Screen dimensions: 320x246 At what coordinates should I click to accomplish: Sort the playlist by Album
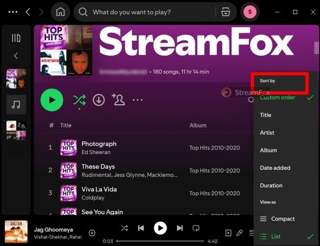pos(286,150)
